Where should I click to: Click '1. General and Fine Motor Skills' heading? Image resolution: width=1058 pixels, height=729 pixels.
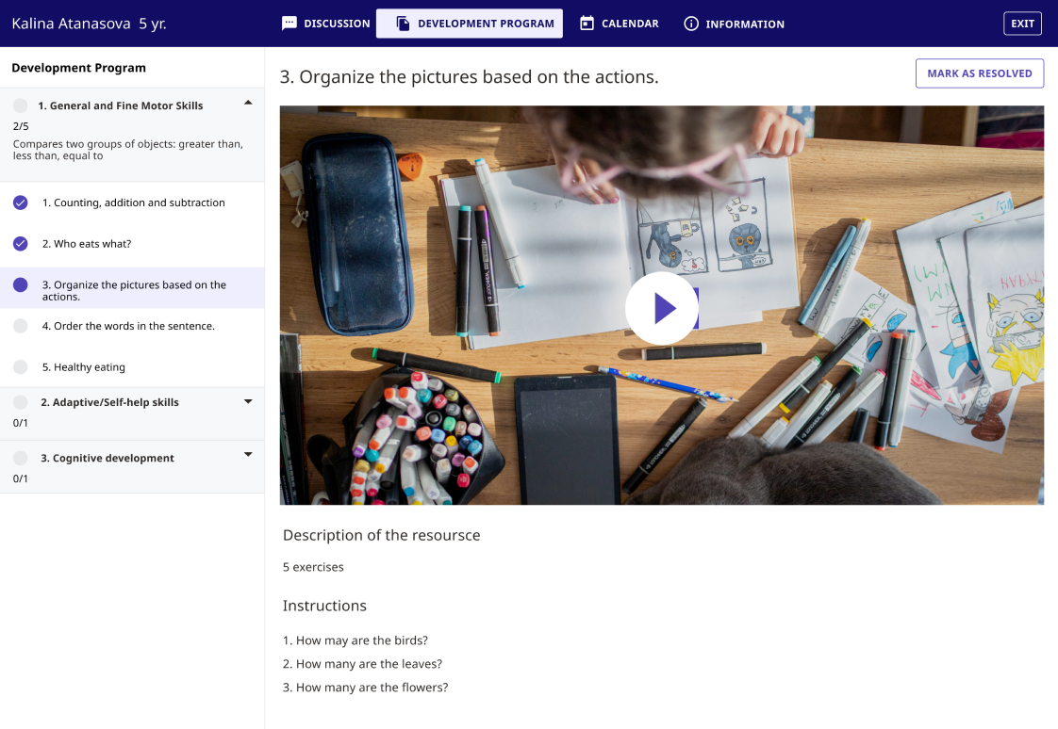pos(120,105)
